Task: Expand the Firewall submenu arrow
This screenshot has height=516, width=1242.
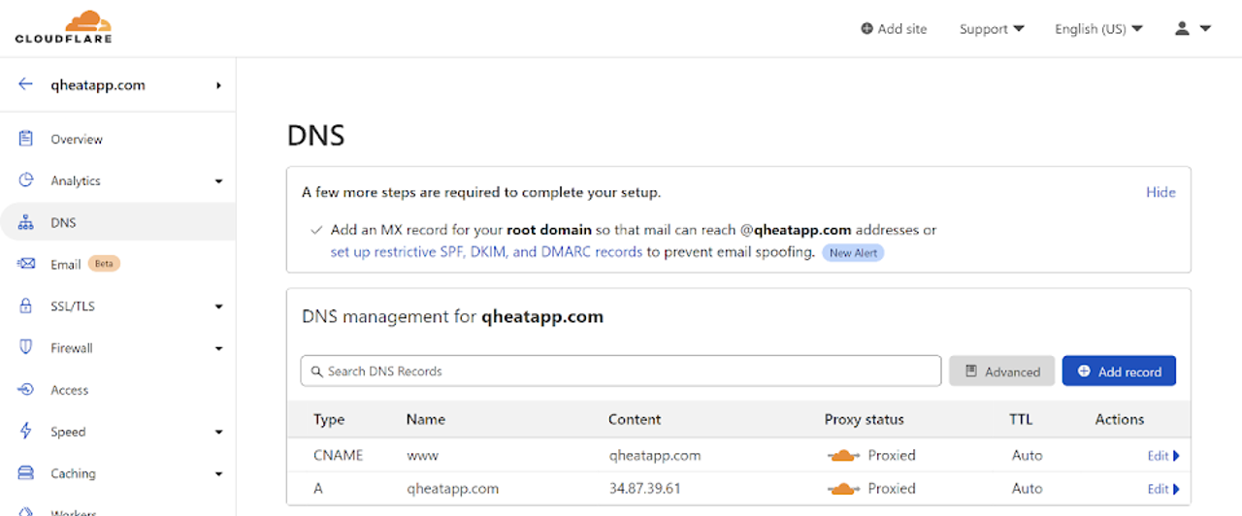Action: click(218, 348)
